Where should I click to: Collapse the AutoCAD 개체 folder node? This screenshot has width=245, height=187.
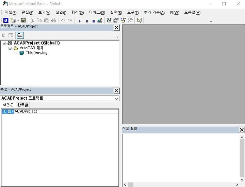(x=10, y=48)
